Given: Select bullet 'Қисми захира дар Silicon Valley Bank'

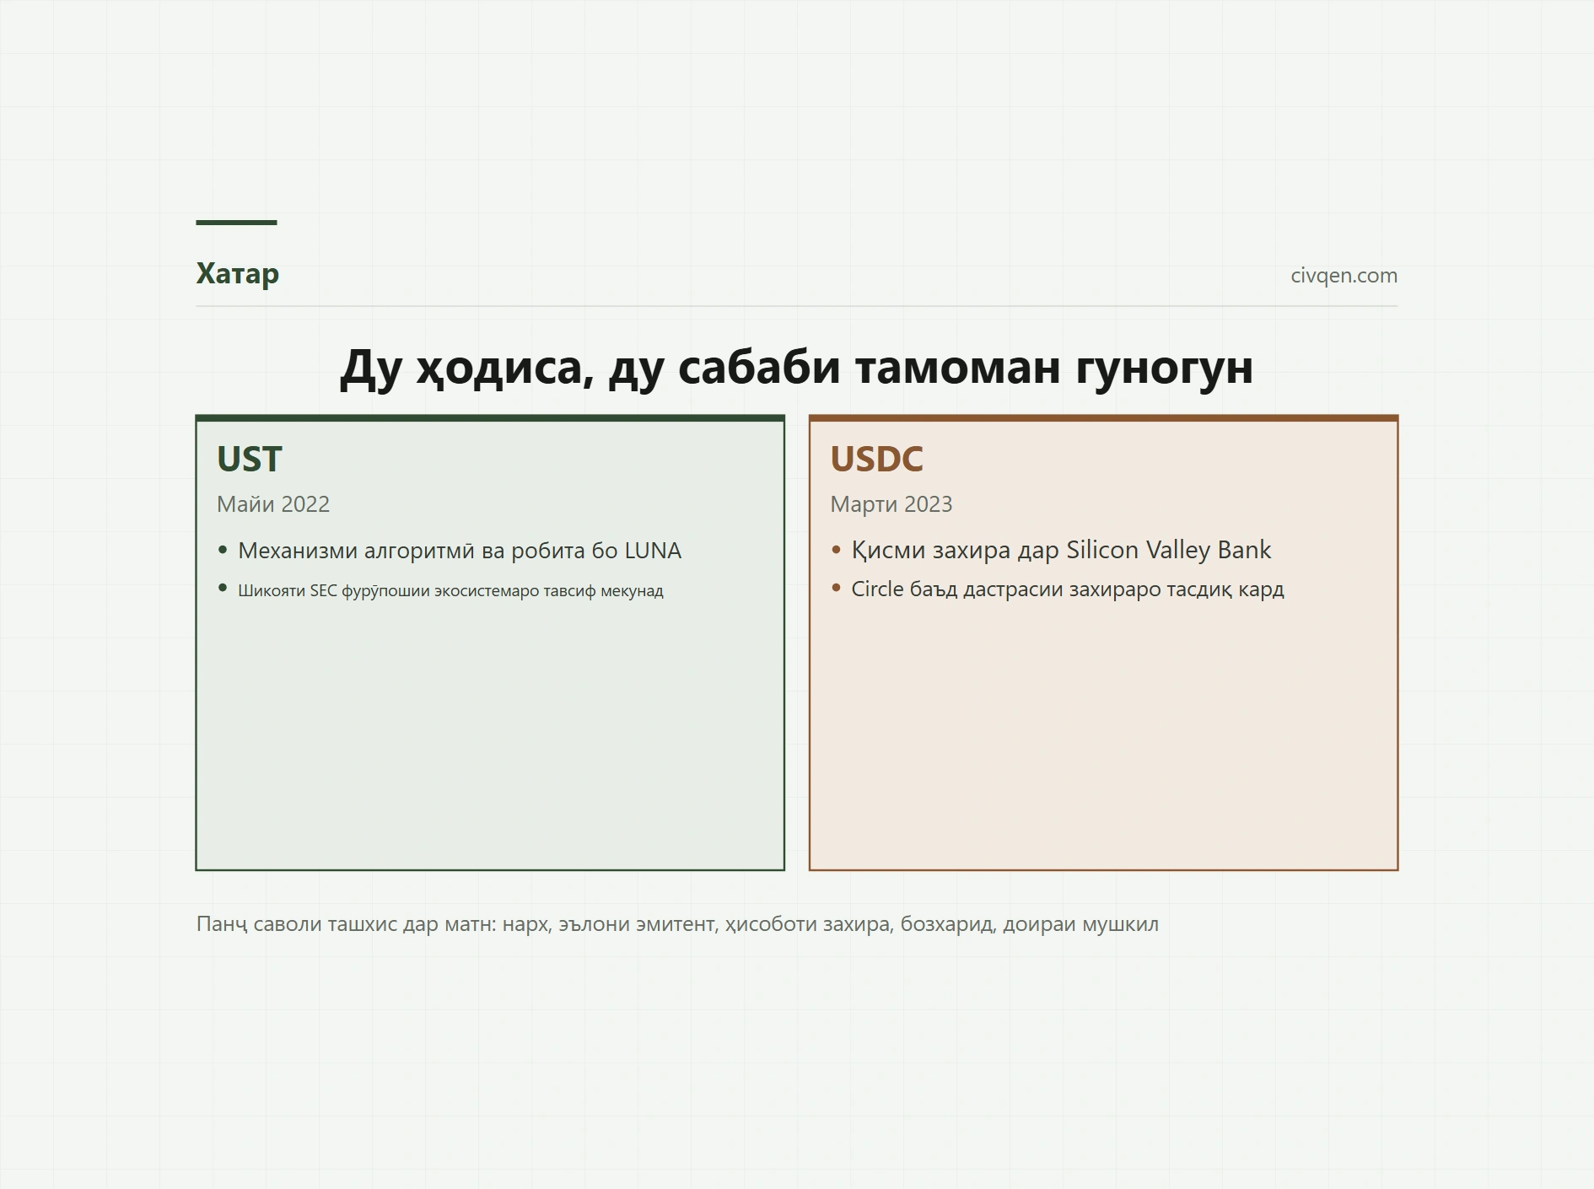Looking at the screenshot, I should tap(1061, 550).
